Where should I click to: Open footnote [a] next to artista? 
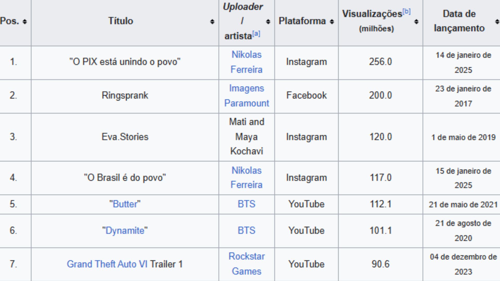256,34
